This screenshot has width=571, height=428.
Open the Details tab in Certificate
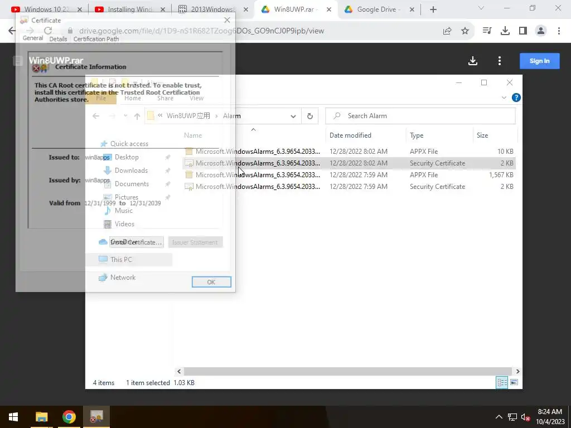tap(58, 39)
